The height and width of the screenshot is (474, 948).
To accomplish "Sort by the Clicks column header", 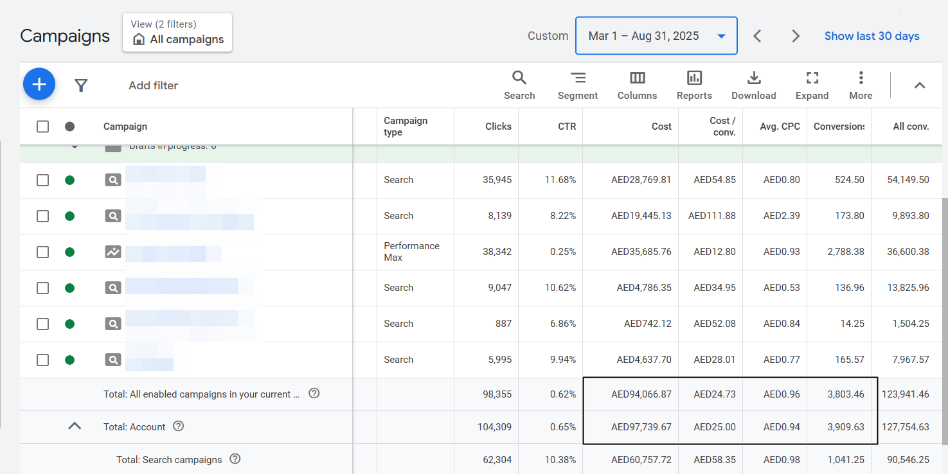I will pyautogui.click(x=498, y=127).
